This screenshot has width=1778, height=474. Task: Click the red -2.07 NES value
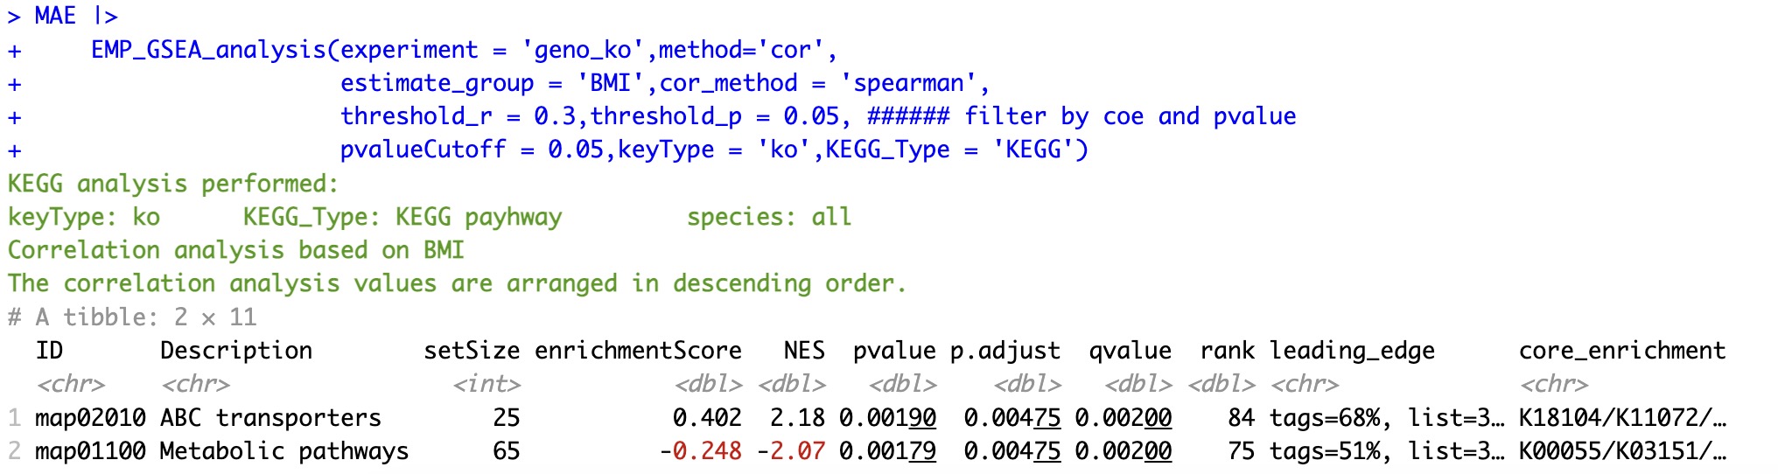791,451
